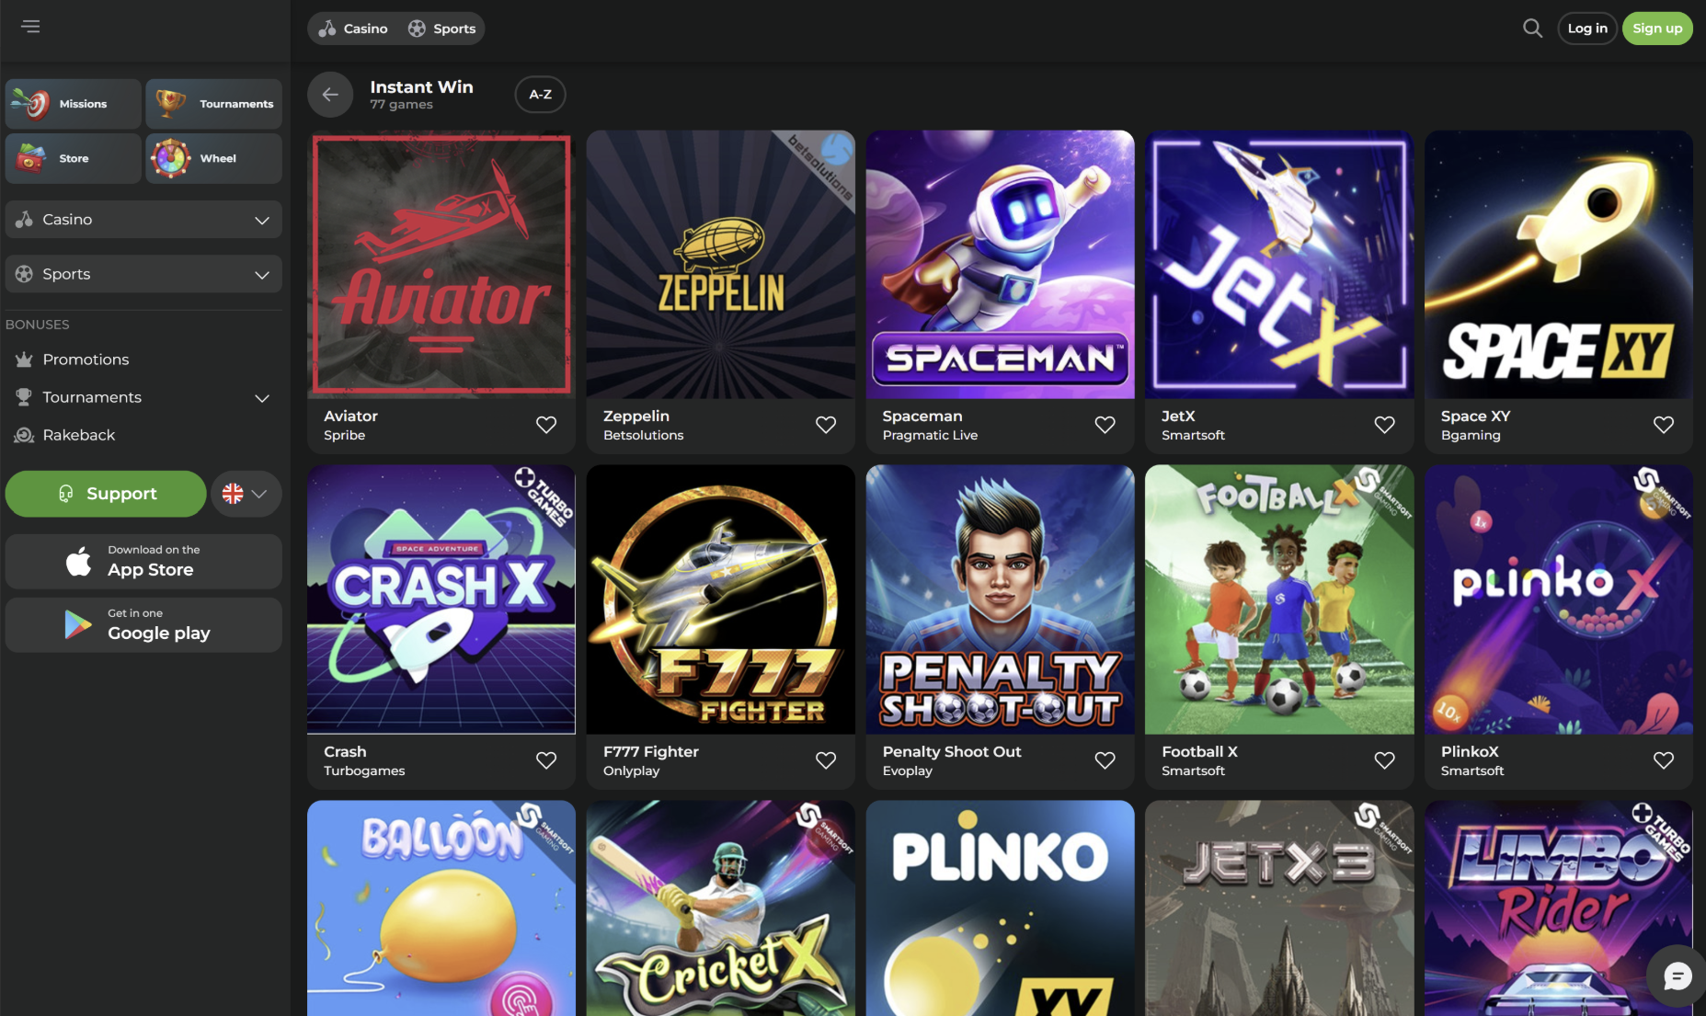This screenshot has width=1706, height=1016.
Task: Click the Sign up button
Action: coord(1656,29)
